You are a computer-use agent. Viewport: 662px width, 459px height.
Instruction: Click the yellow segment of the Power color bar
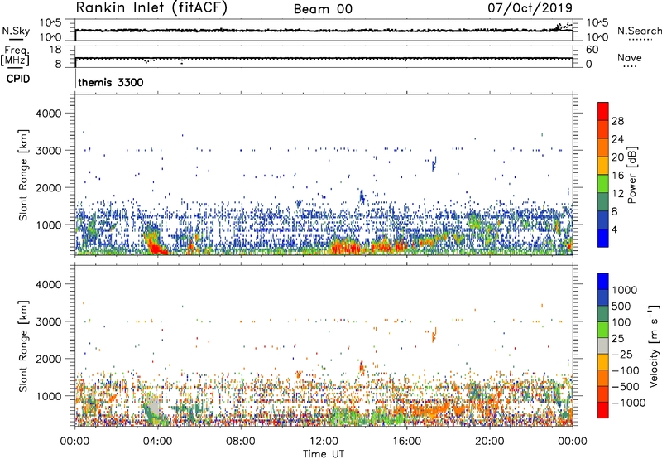603,166
